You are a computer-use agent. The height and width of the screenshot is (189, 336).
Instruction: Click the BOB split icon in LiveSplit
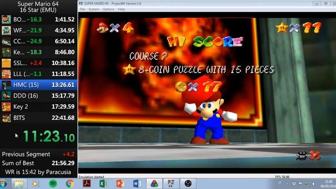6,19
